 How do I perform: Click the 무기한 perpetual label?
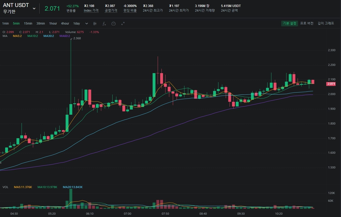click(9, 12)
